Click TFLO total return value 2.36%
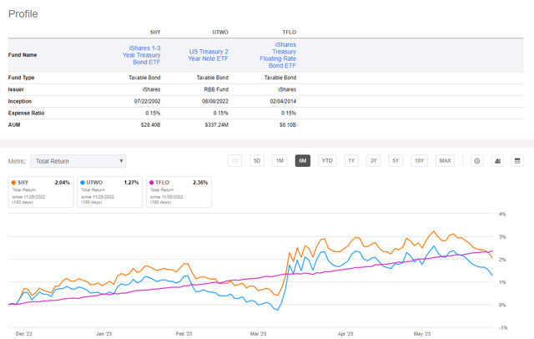Screen dimensions: 534x339 point(200,183)
